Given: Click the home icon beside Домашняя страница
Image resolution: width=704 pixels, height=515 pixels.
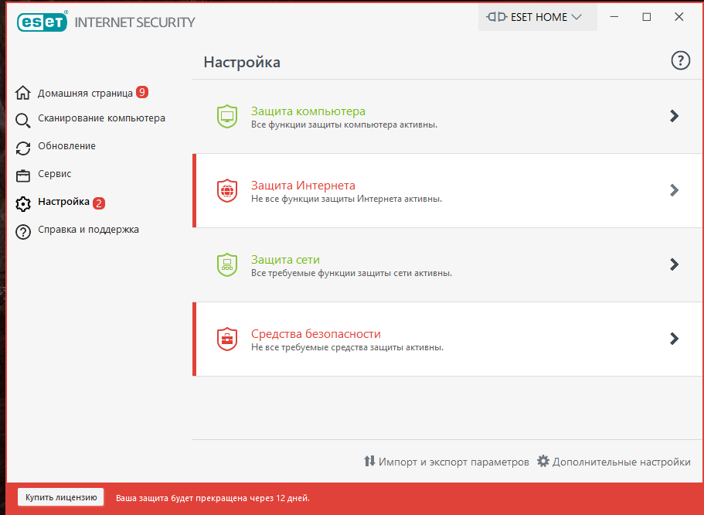Looking at the screenshot, I should point(23,93).
